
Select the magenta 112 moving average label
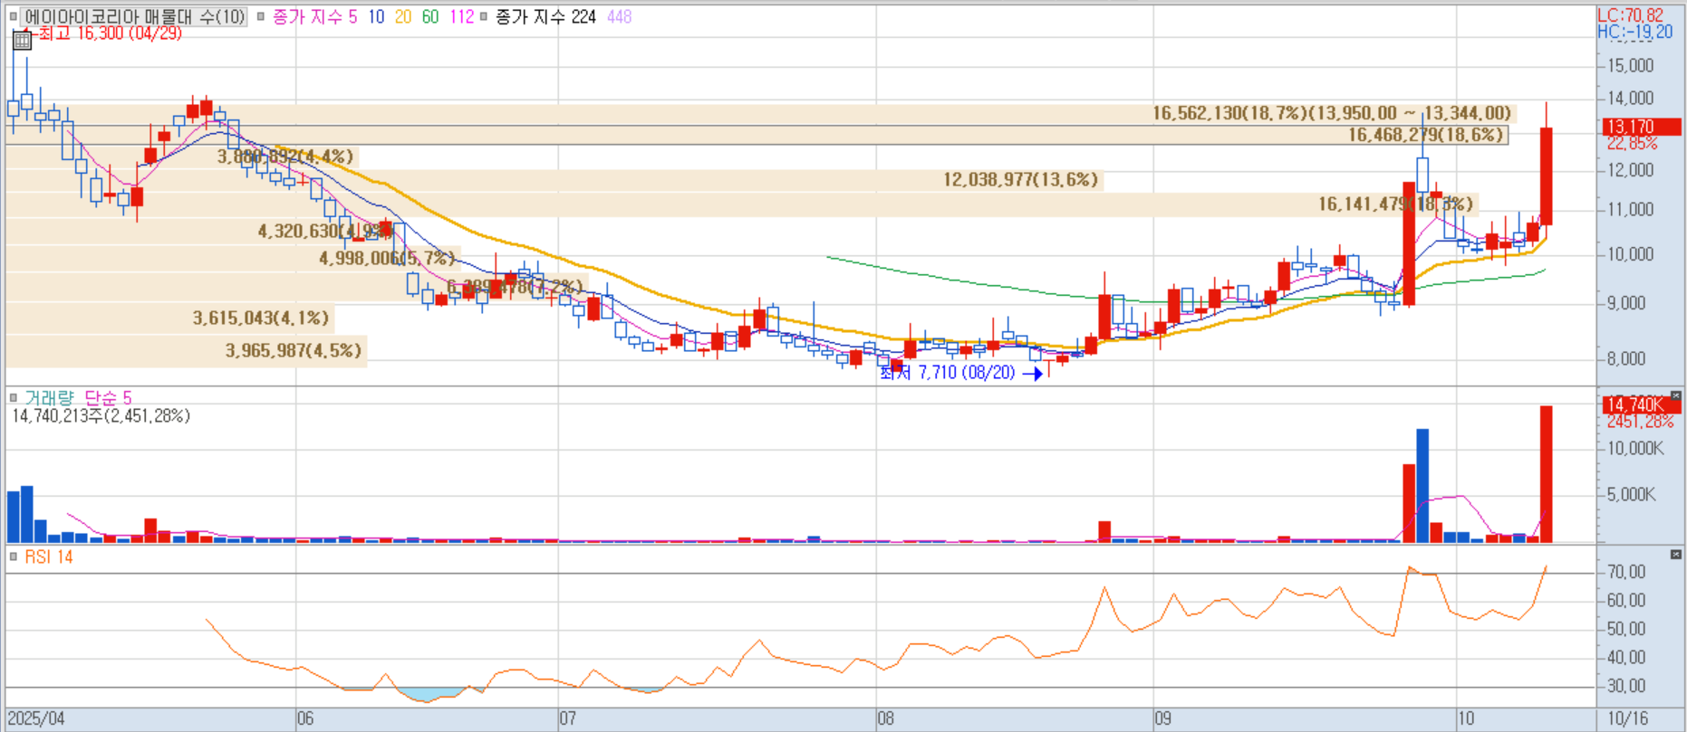(x=461, y=16)
